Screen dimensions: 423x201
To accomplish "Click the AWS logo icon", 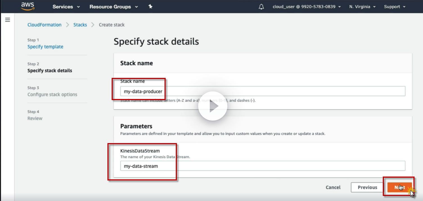I will [28, 6].
